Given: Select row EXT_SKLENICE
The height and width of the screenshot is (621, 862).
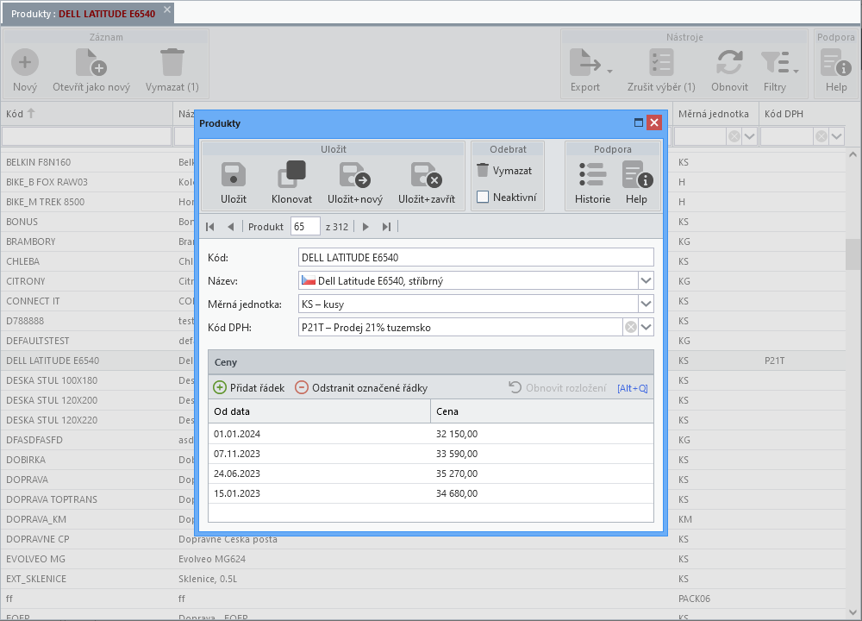Looking at the screenshot, I should (423, 579).
